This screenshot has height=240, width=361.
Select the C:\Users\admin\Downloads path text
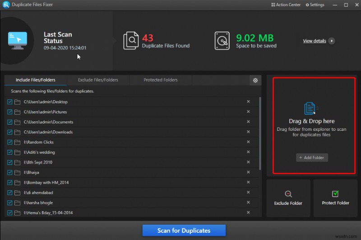(48, 132)
